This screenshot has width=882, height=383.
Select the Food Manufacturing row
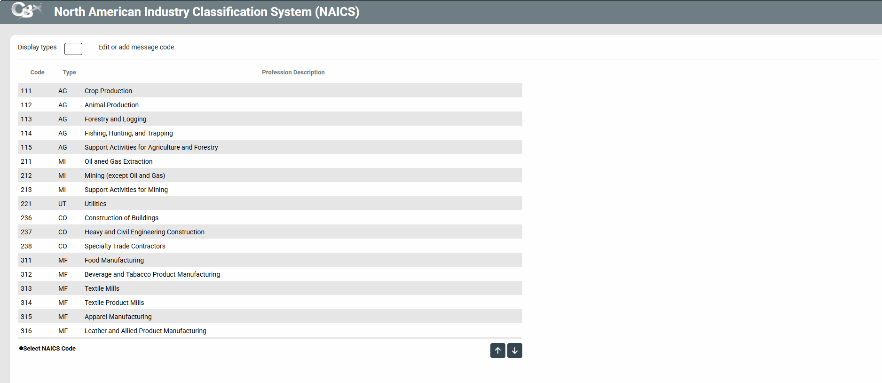click(x=114, y=260)
